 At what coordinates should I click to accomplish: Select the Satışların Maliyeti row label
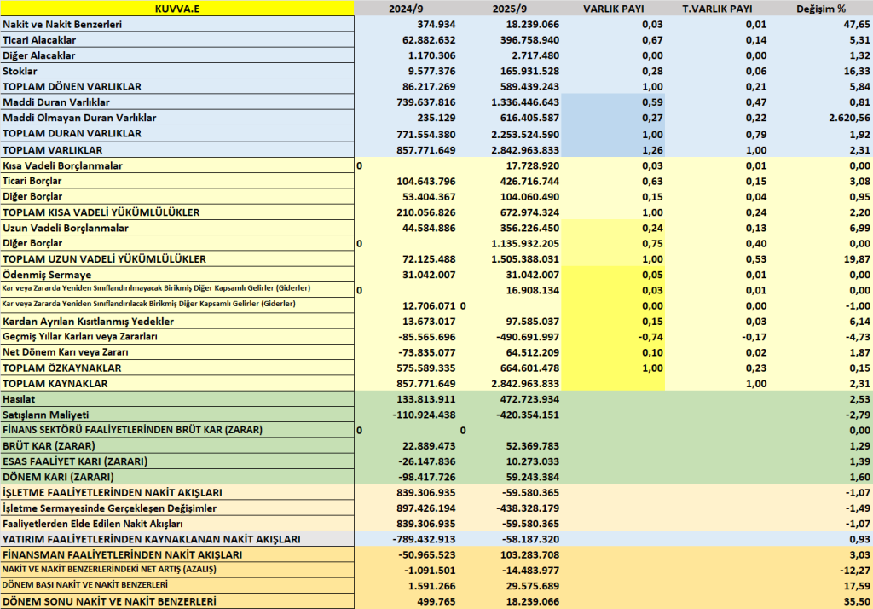46,415
